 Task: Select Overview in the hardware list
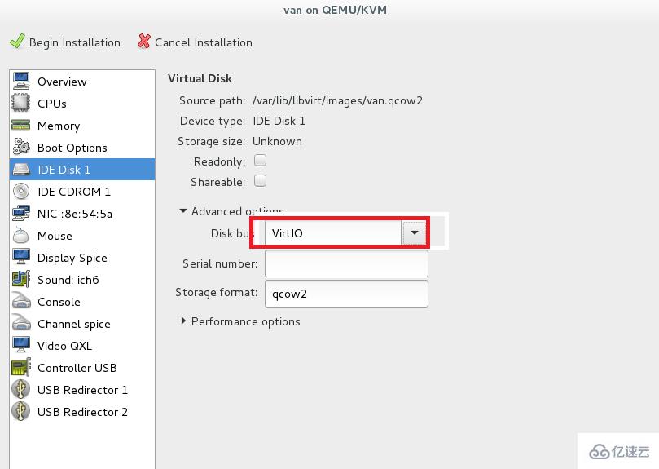pos(62,82)
